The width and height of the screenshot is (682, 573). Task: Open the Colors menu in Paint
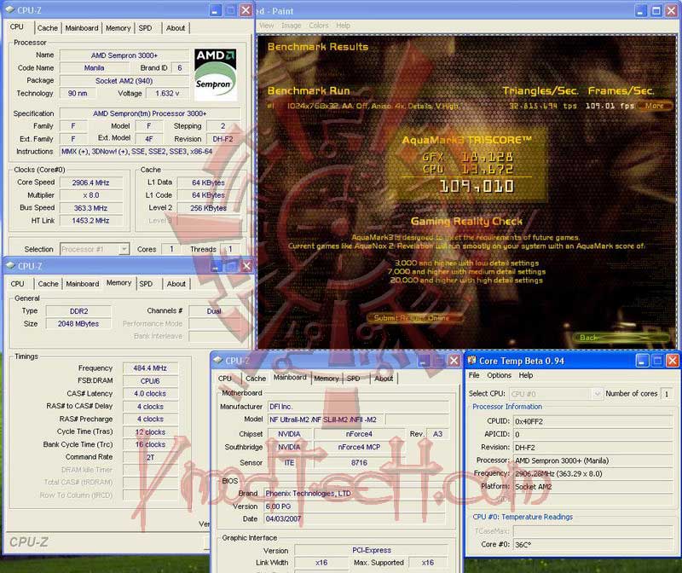318,26
